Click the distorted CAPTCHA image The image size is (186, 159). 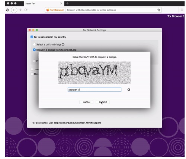94,73
